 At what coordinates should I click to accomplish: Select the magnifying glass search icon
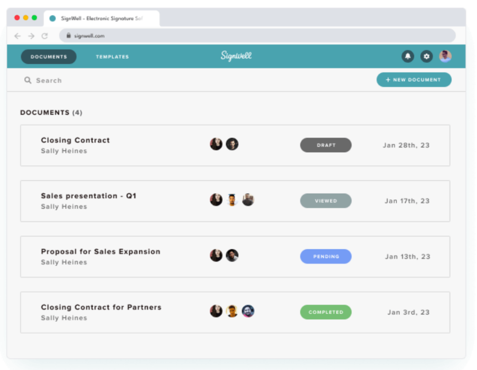28,80
